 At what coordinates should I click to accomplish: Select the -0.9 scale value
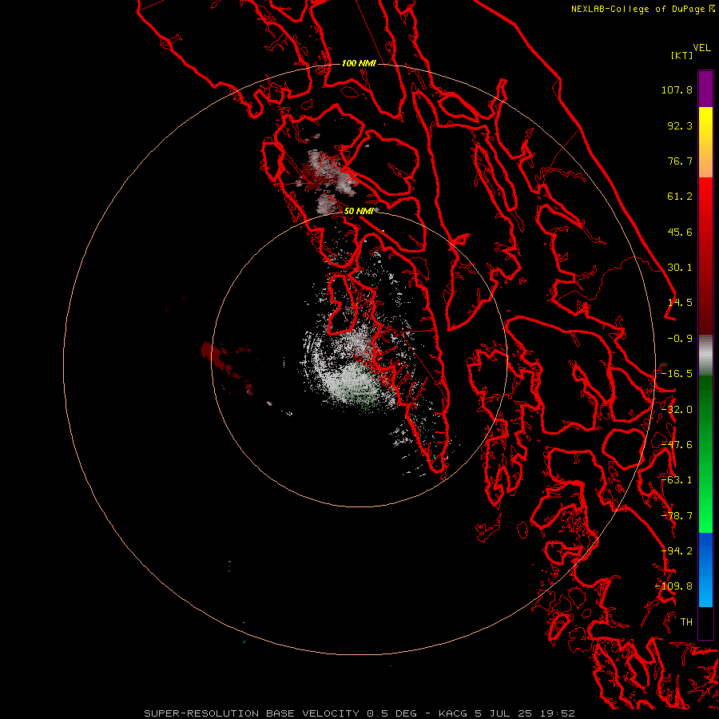coord(680,339)
